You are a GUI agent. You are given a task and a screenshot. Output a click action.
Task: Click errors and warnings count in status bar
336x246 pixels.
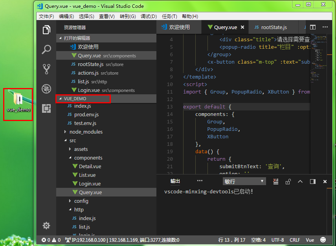tap(51, 240)
